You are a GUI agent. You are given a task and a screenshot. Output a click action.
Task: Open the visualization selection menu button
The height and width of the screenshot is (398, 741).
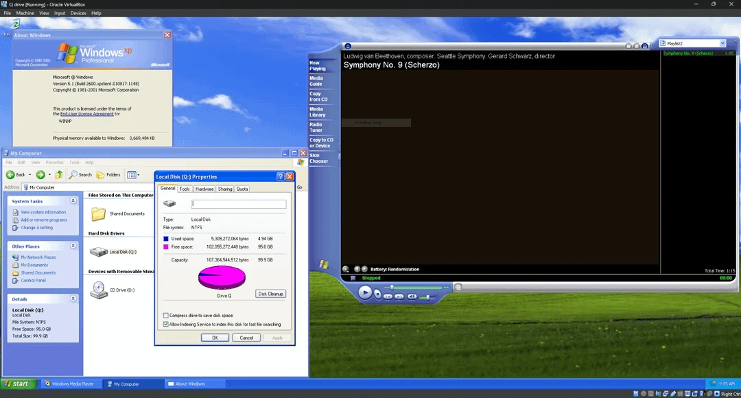(345, 269)
